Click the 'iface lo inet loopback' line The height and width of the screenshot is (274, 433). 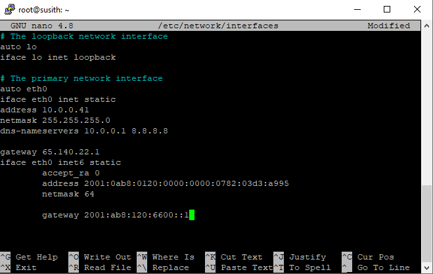58,57
